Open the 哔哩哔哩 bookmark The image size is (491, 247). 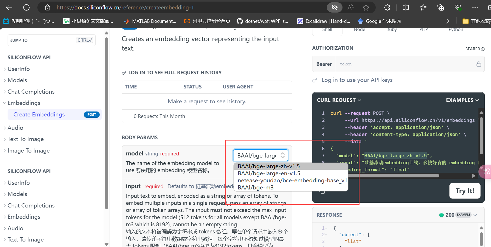point(28,21)
